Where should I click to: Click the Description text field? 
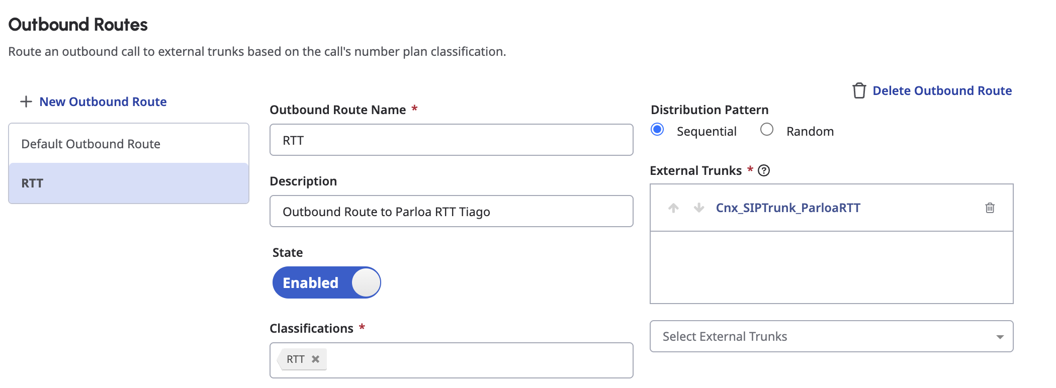point(451,212)
